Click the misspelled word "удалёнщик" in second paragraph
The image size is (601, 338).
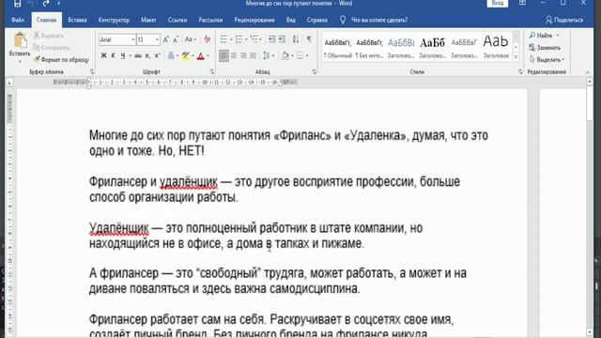(189, 181)
